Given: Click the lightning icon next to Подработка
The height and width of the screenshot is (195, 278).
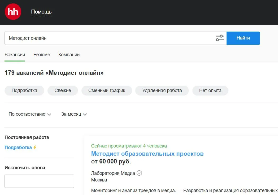Looking at the screenshot, I should (x=35, y=147).
